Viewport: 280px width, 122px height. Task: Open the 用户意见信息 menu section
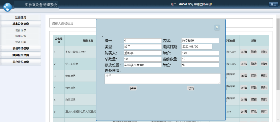21,62
